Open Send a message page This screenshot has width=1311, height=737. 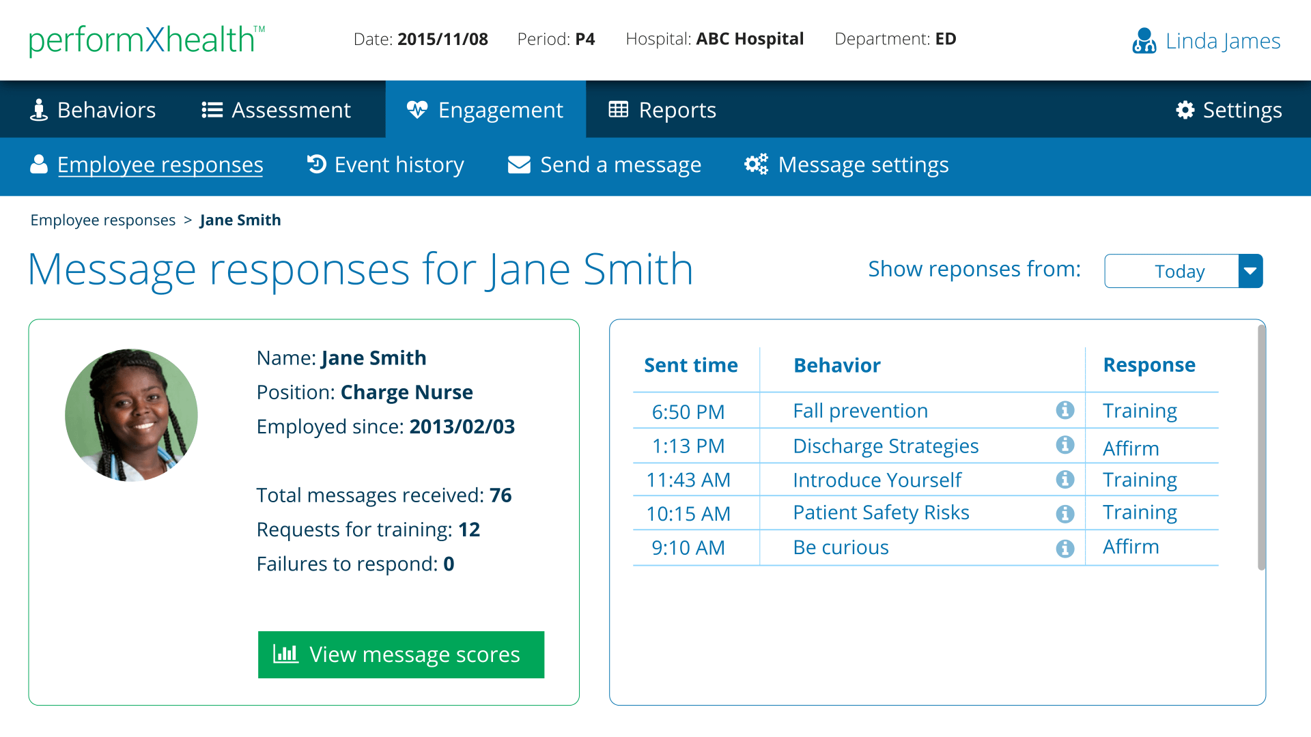tap(605, 164)
